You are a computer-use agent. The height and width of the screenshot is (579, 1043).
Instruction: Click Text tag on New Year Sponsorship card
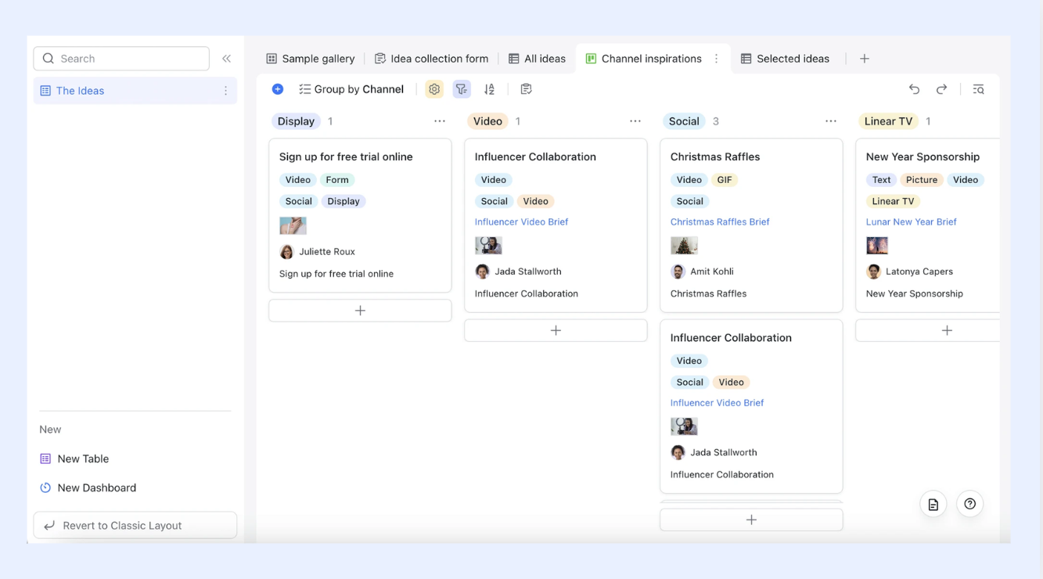(x=881, y=180)
